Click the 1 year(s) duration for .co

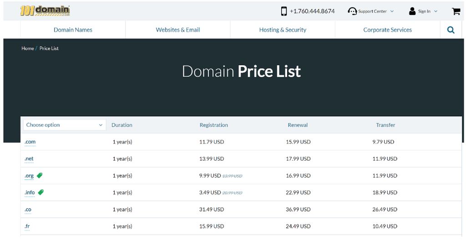click(122, 209)
